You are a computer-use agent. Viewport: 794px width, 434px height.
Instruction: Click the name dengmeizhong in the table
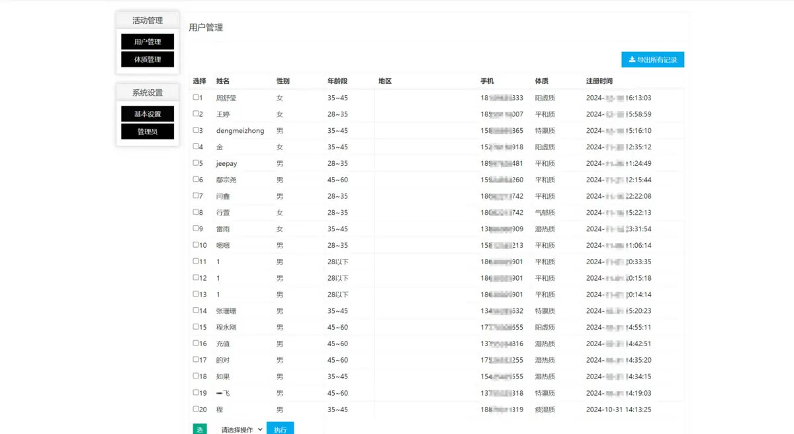(240, 131)
